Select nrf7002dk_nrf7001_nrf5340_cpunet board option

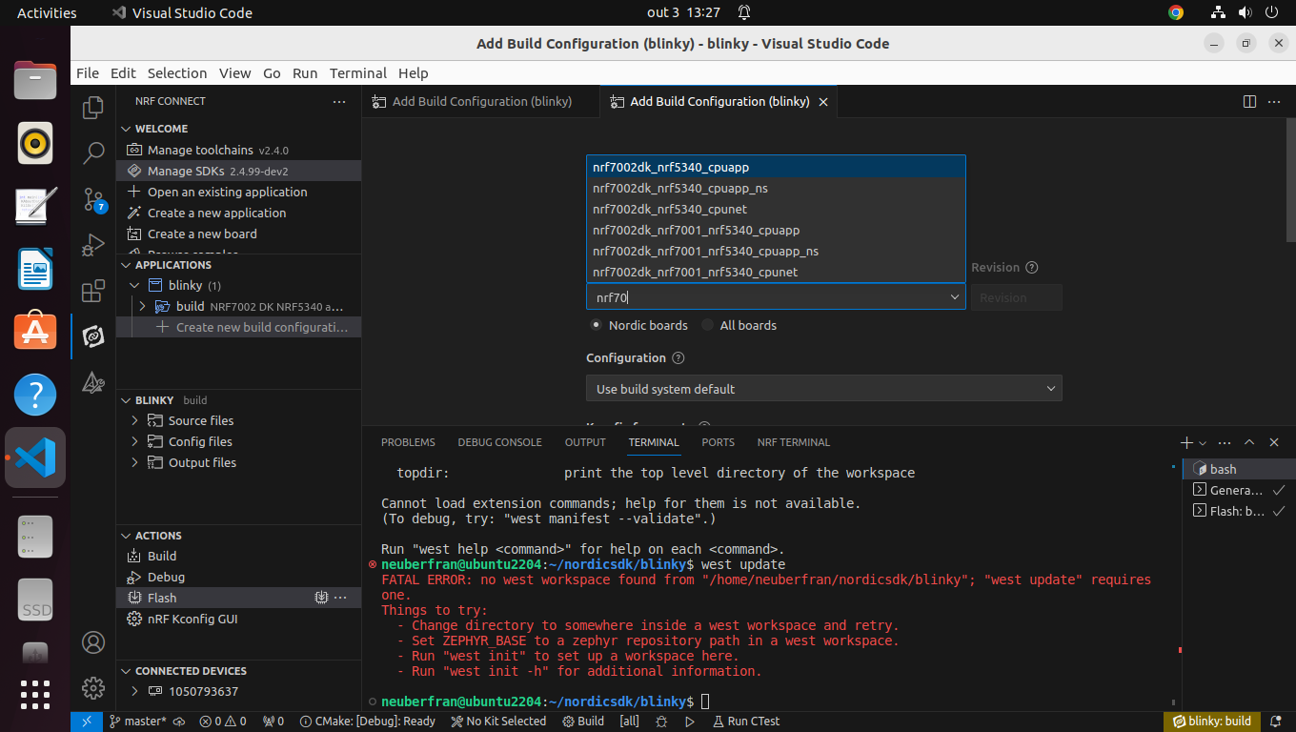point(776,272)
